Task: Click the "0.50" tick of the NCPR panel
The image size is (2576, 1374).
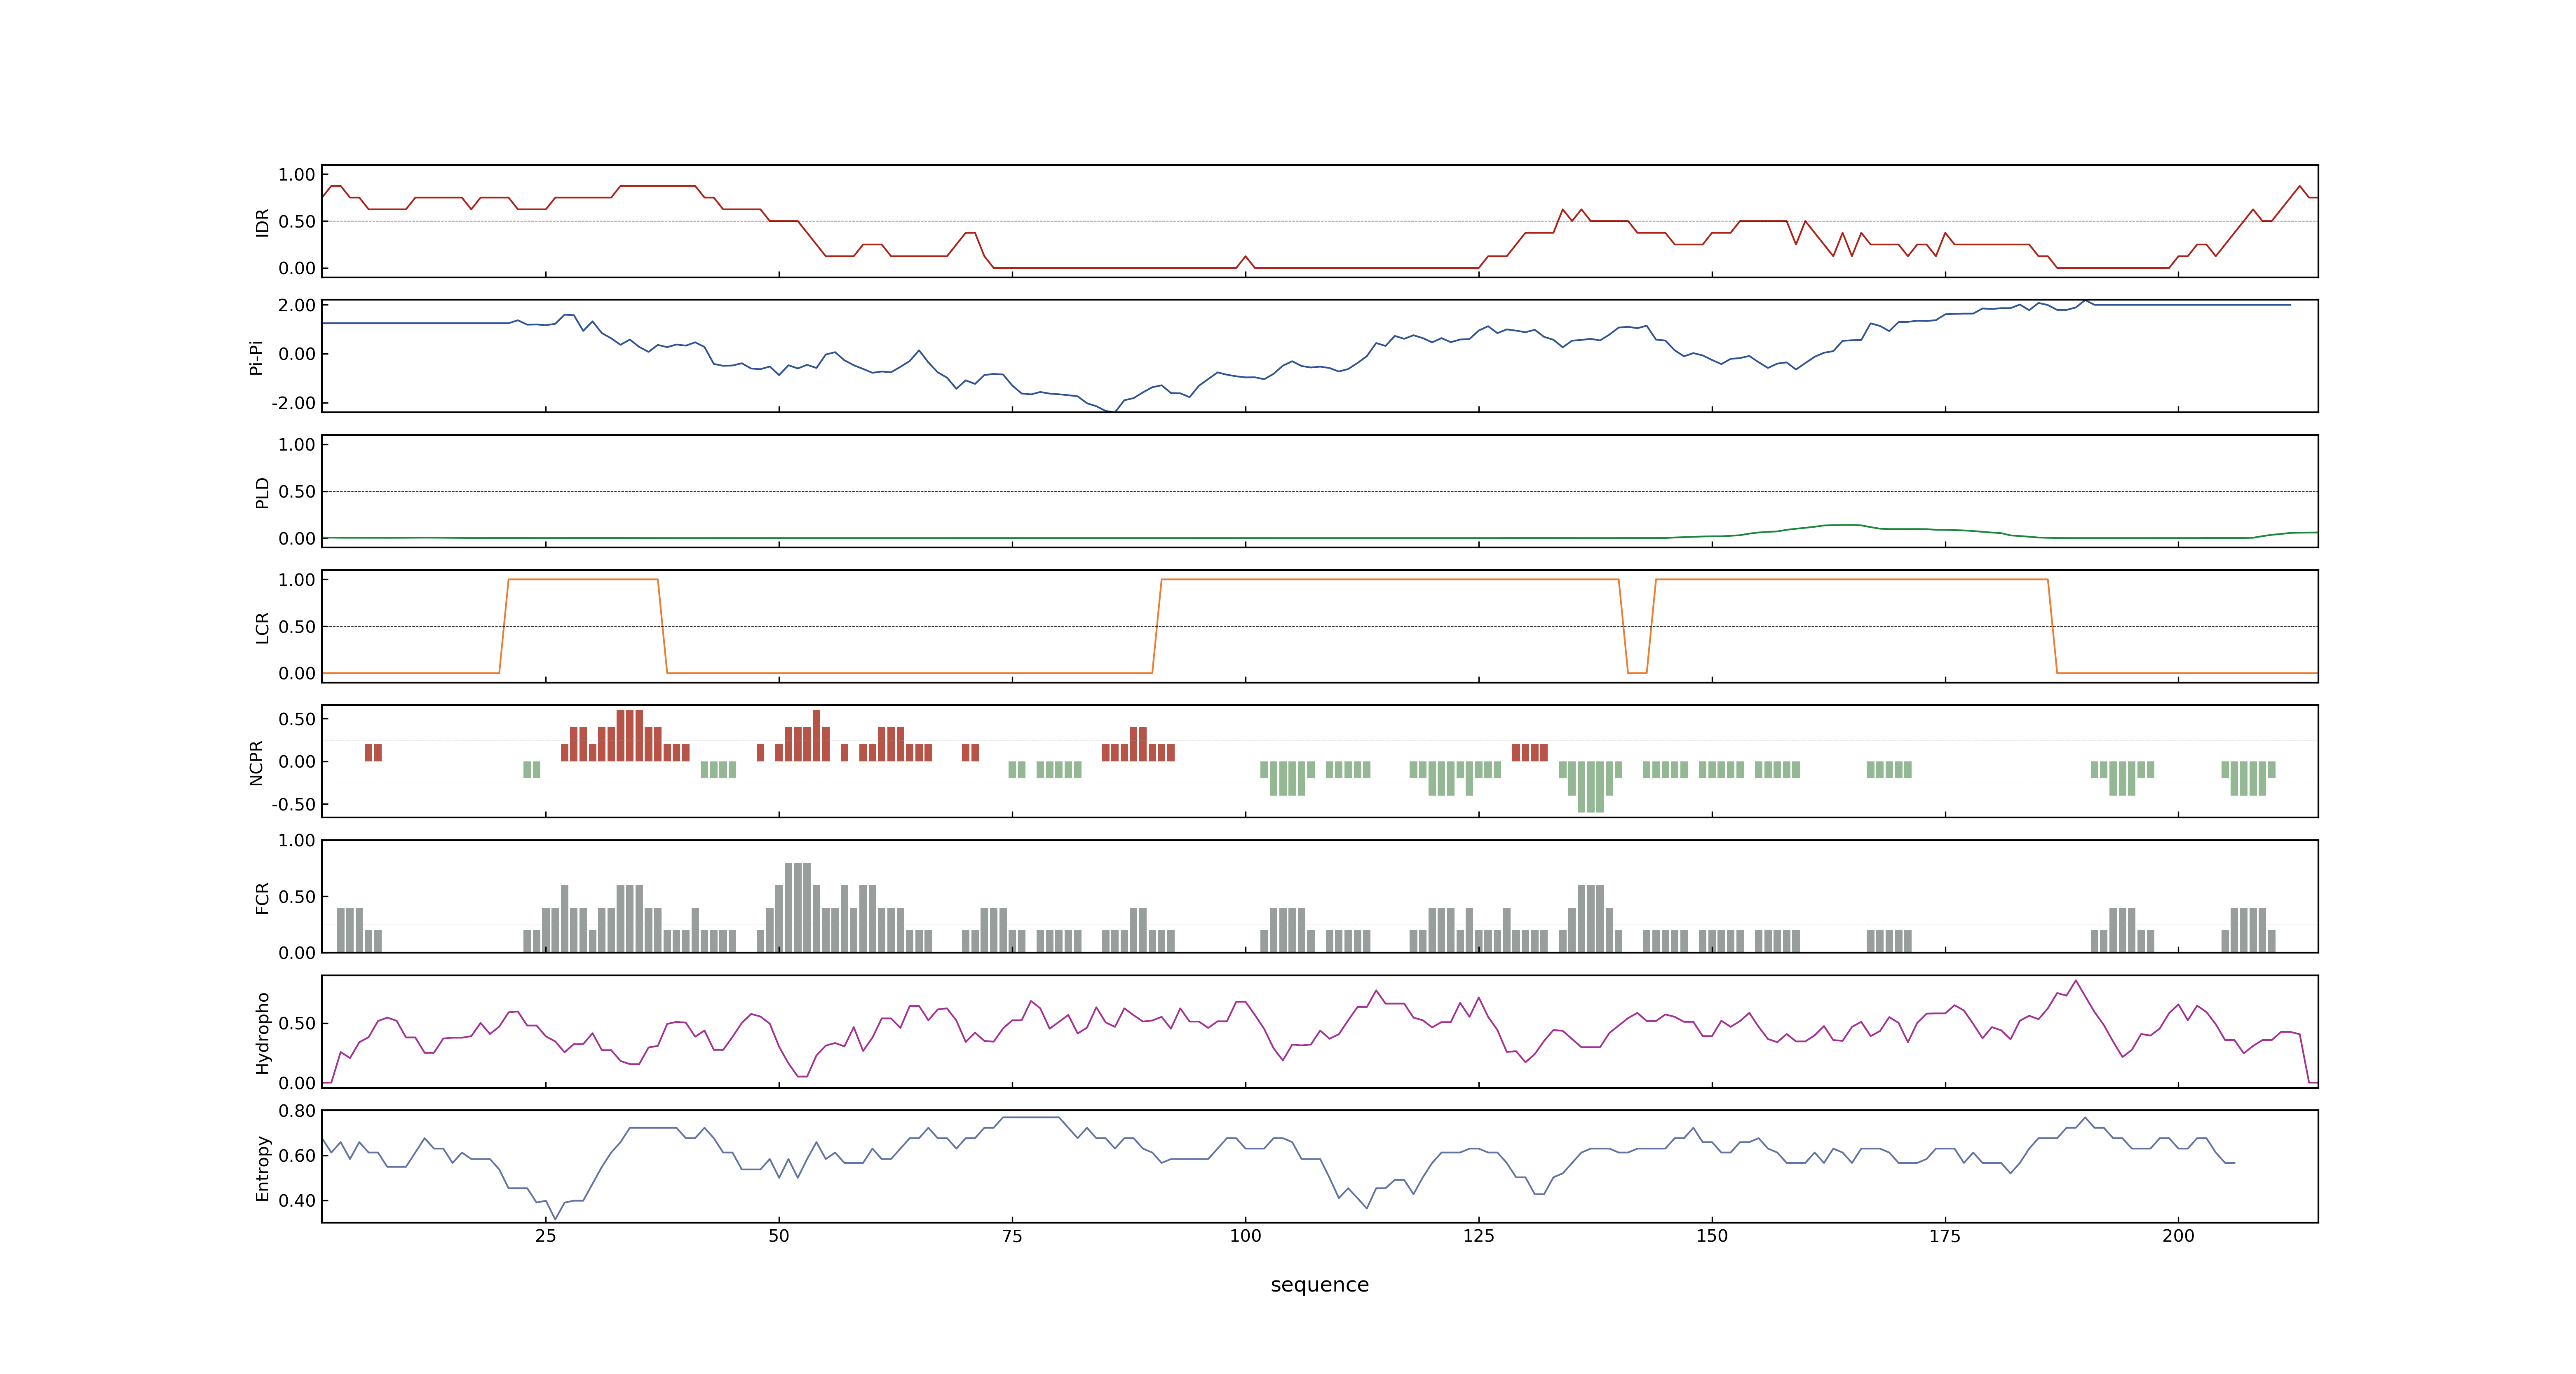Action: pos(297,719)
